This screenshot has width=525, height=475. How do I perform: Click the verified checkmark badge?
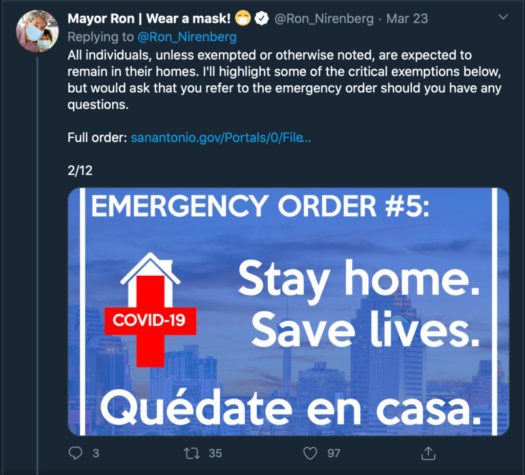click(x=261, y=18)
